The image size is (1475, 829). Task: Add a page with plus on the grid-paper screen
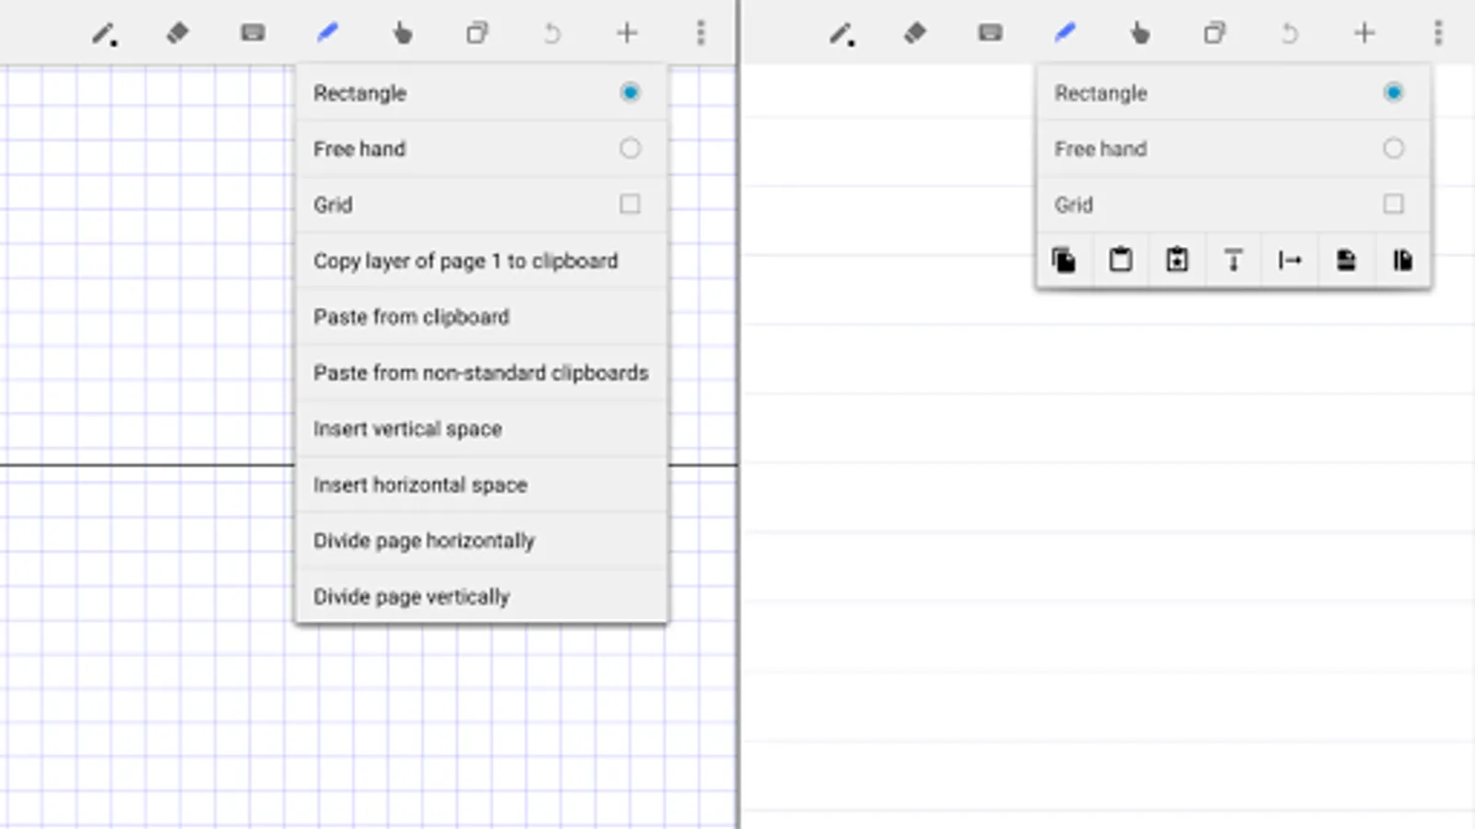coord(627,33)
